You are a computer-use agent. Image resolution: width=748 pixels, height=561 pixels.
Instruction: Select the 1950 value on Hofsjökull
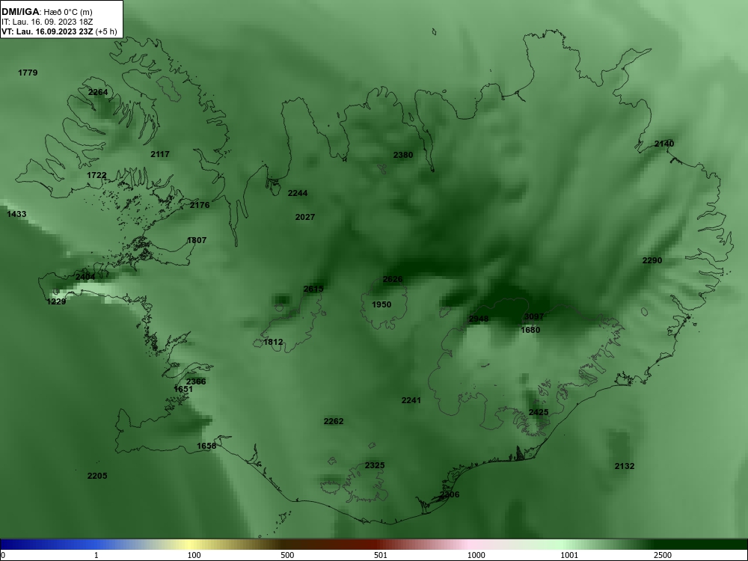pyautogui.click(x=381, y=304)
